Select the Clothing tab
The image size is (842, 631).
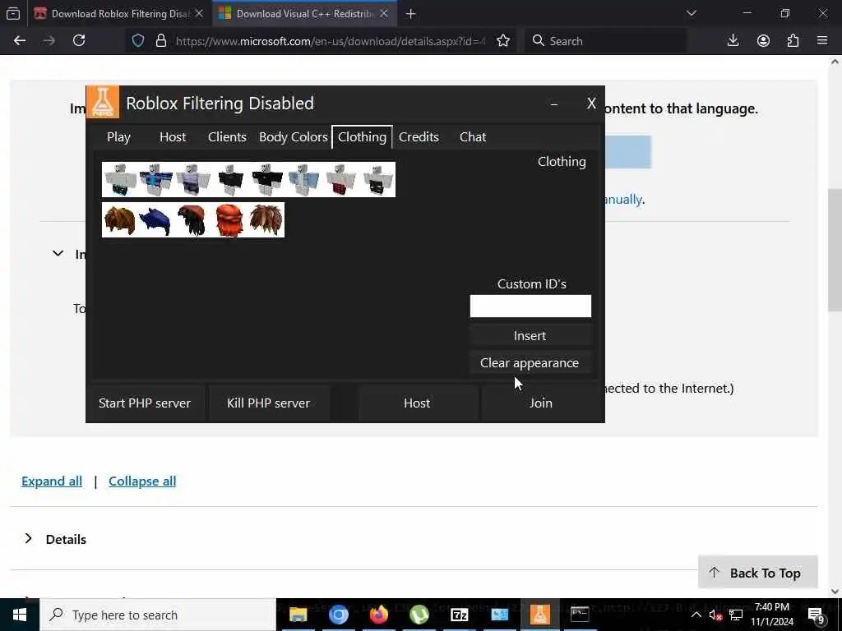click(362, 137)
